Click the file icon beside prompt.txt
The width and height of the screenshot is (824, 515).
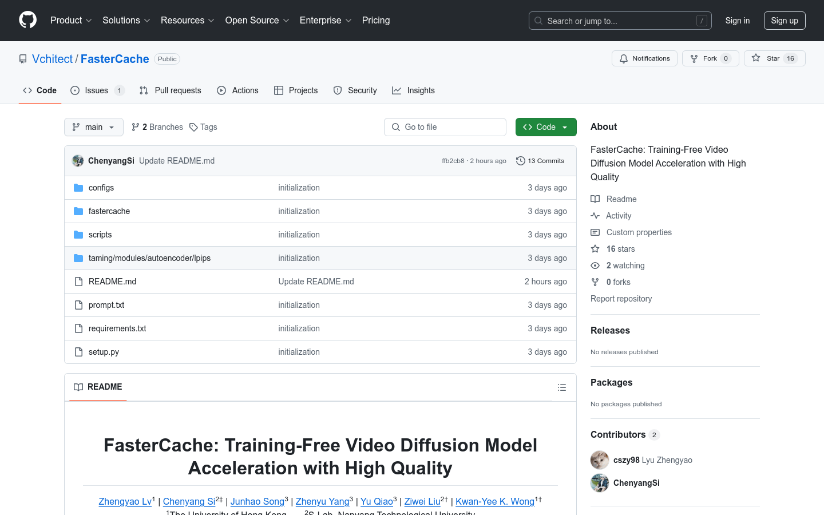click(x=78, y=305)
